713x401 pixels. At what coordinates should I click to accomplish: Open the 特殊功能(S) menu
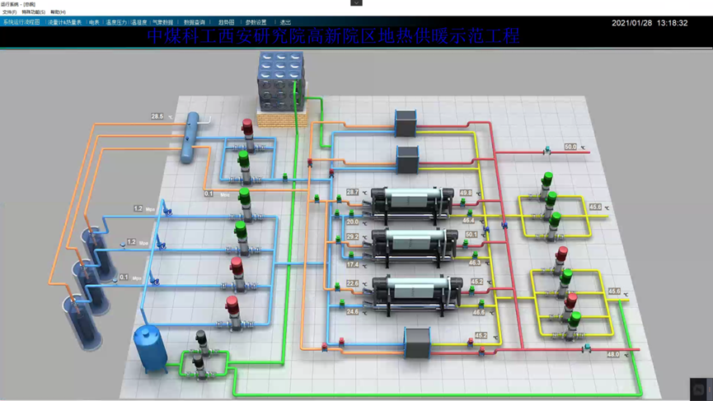33,12
